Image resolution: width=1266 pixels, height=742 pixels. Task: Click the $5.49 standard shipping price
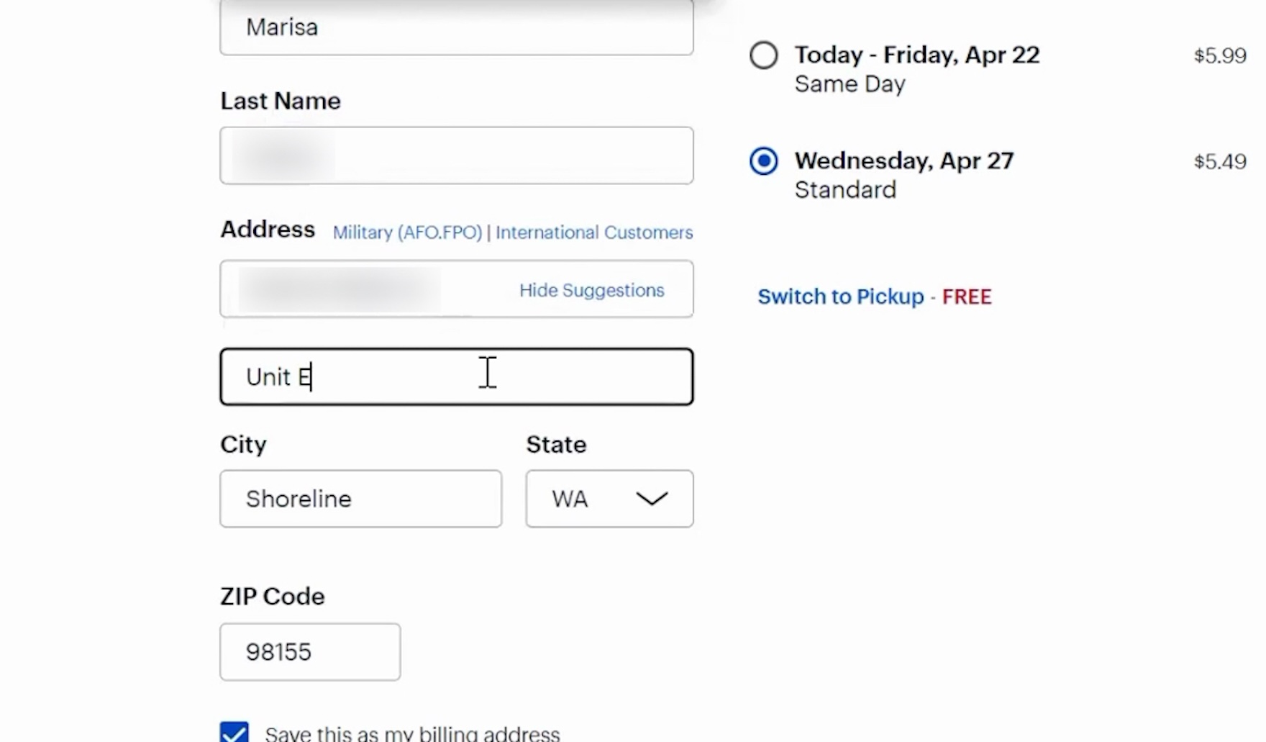point(1219,161)
